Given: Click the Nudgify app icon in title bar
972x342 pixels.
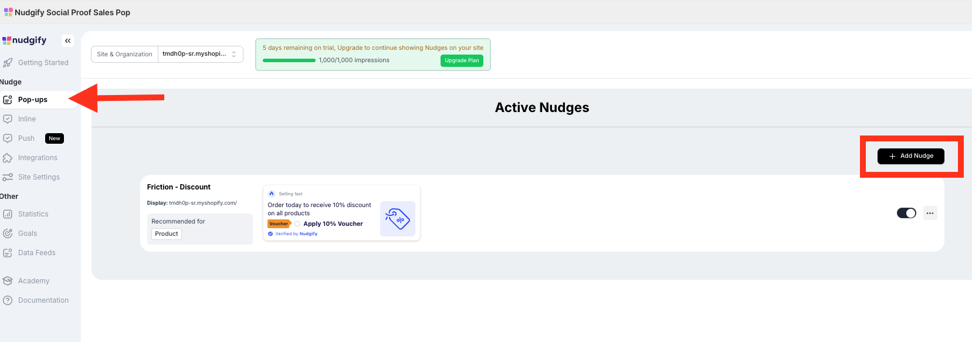Looking at the screenshot, I should (x=8, y=12).
